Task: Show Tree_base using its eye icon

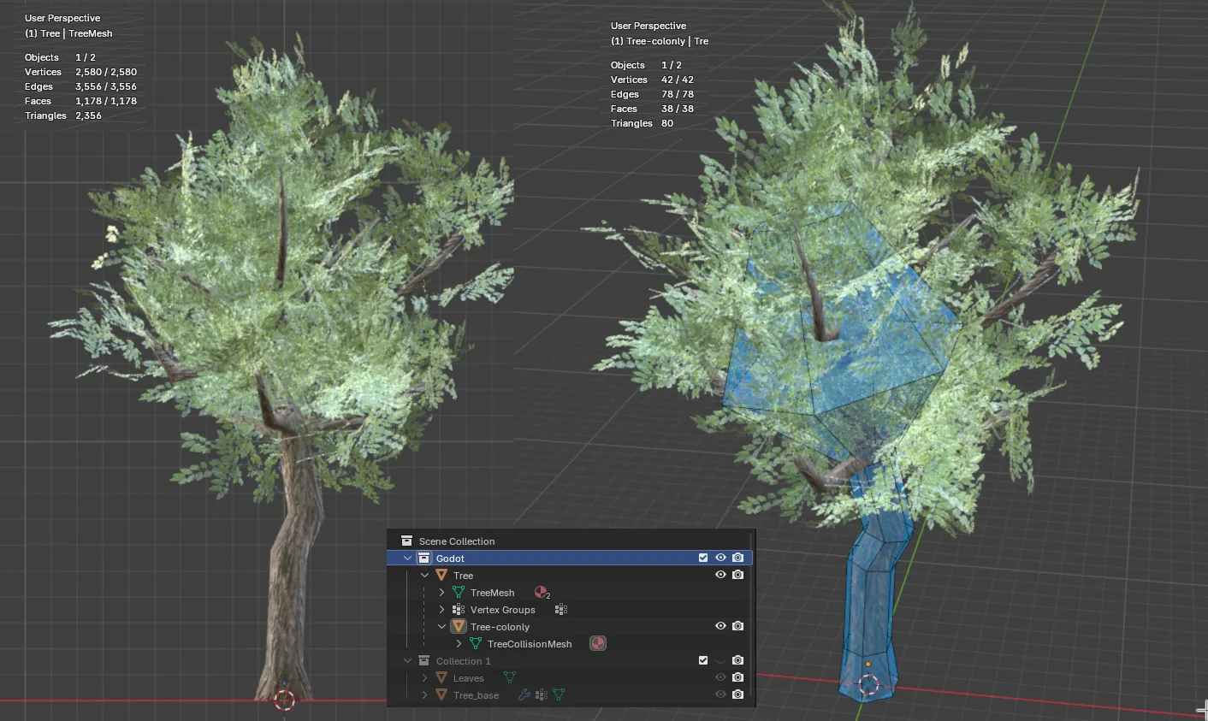Action: click(720, 694)
